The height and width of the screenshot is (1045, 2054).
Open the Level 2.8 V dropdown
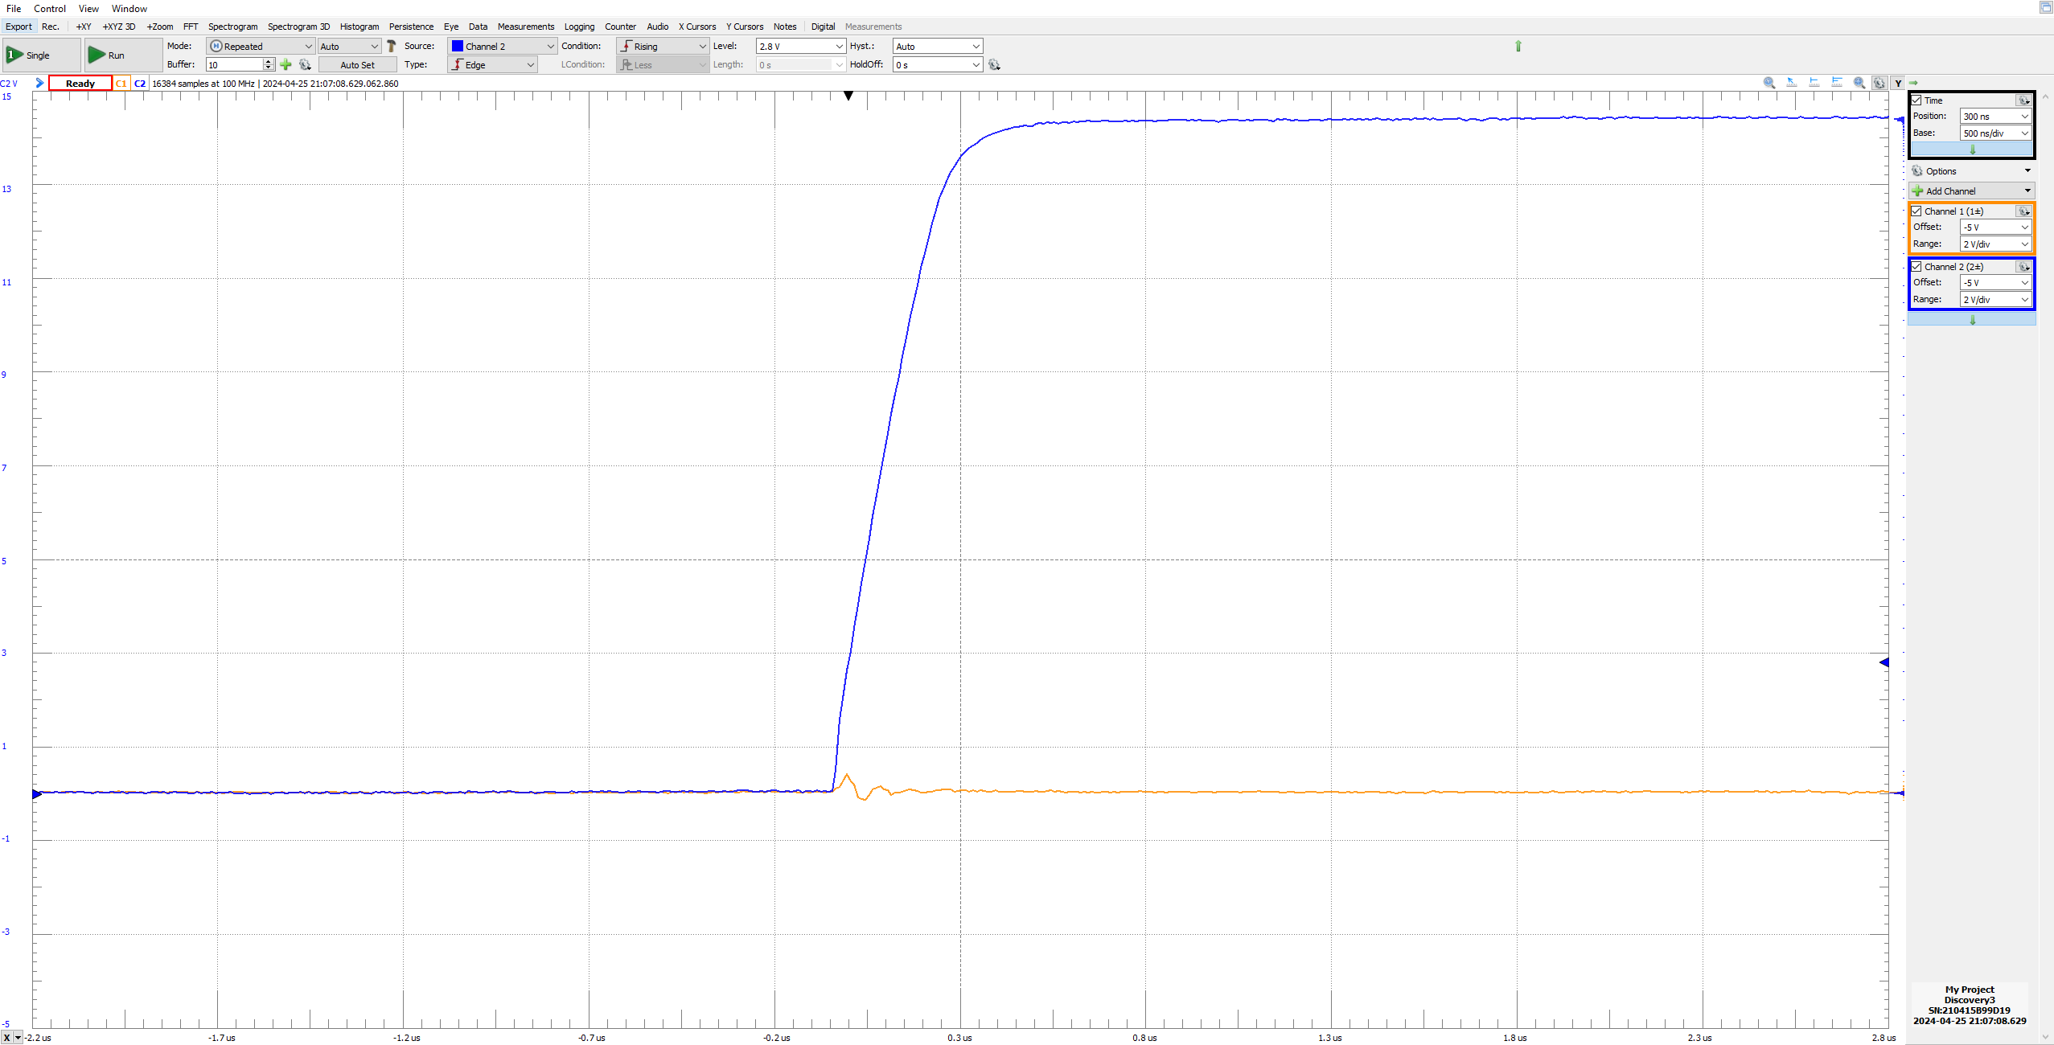click(801, 46)
